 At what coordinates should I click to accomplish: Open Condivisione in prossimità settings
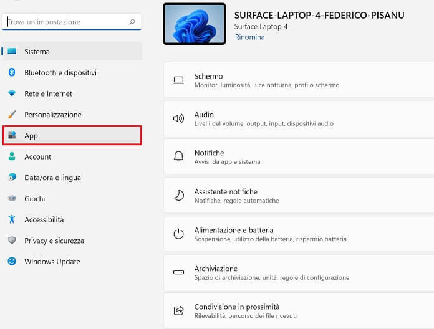coord(299,311)
